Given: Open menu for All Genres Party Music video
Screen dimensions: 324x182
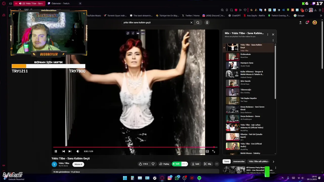Looking at the screenshot, I should pos(276,168).
